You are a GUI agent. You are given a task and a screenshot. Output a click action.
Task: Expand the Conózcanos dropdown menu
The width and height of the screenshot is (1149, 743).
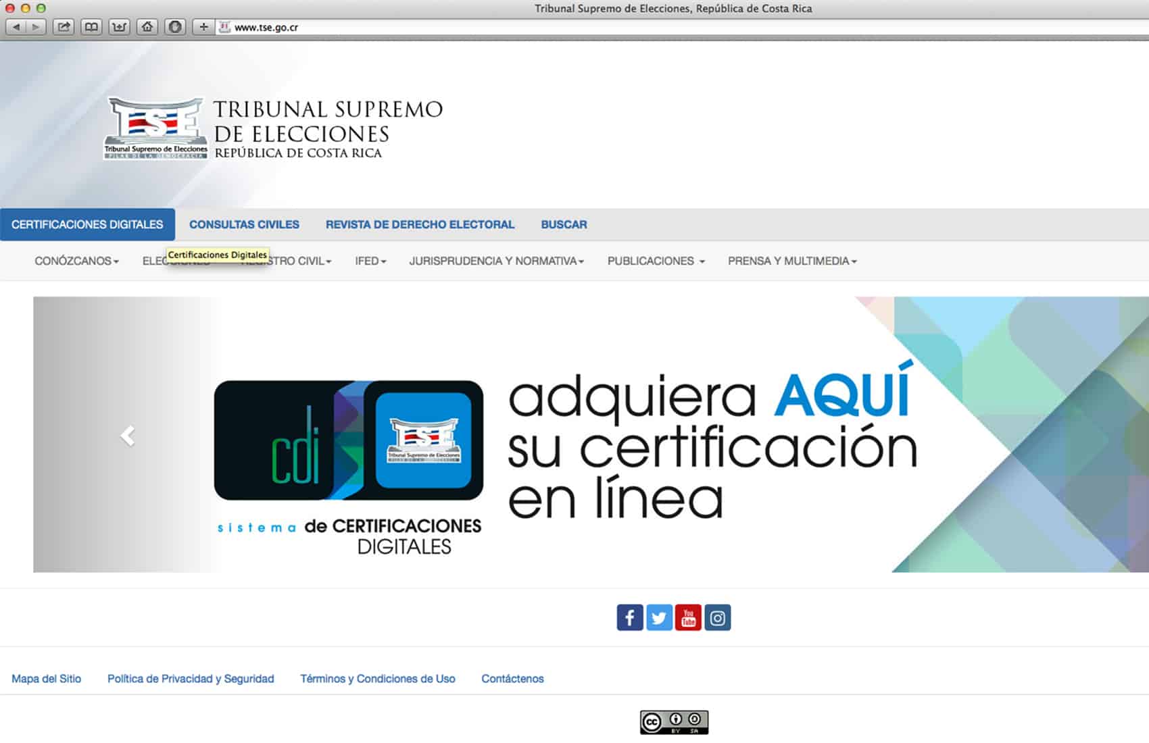click(x=76, y=261)
